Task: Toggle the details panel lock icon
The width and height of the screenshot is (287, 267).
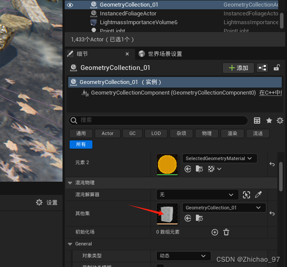Action: click(276, 68)
